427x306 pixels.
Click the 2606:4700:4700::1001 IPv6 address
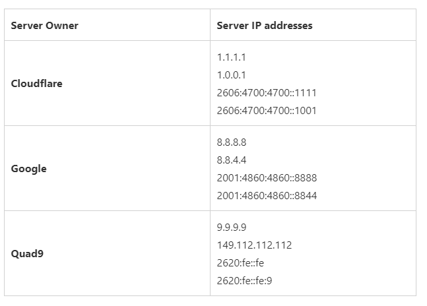click(267, 111)
